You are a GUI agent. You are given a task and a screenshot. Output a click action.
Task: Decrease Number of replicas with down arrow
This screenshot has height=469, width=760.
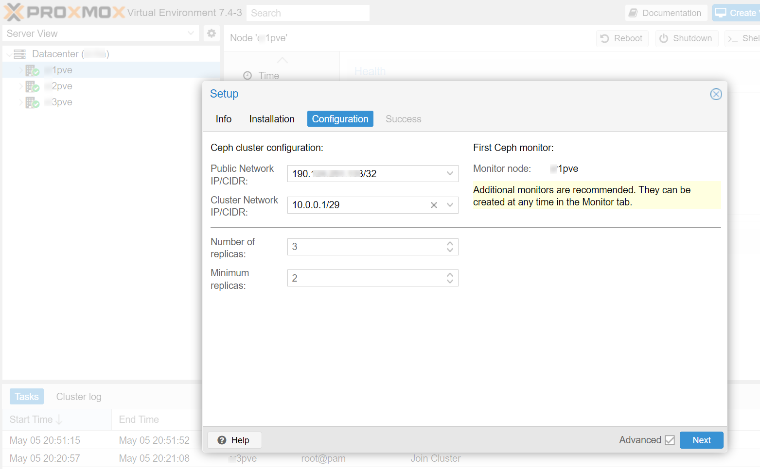point(450,250)
